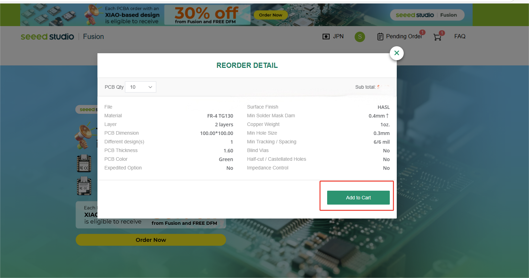Select the lower XIAO board image
The height and width of the screenshot is (278, 529).
84,186
